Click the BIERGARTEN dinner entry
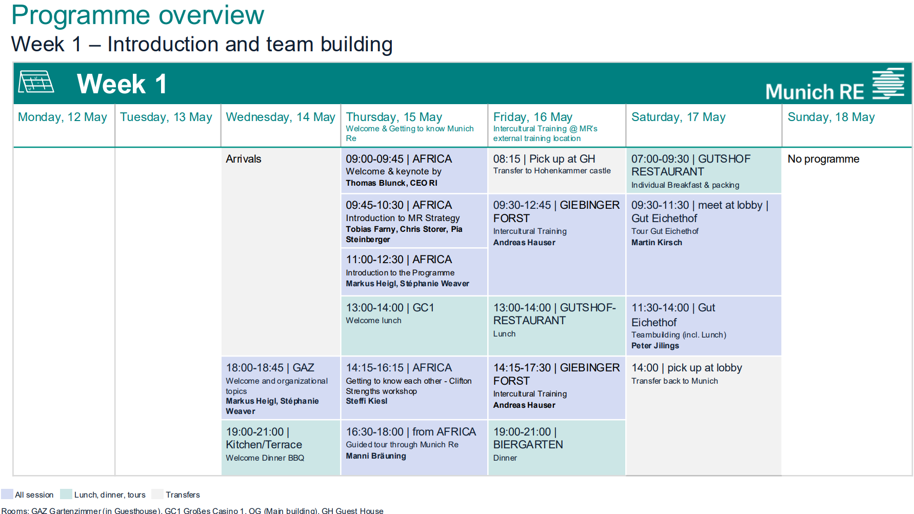The height and width of the screenshot is (514, 914). (556, 445)
